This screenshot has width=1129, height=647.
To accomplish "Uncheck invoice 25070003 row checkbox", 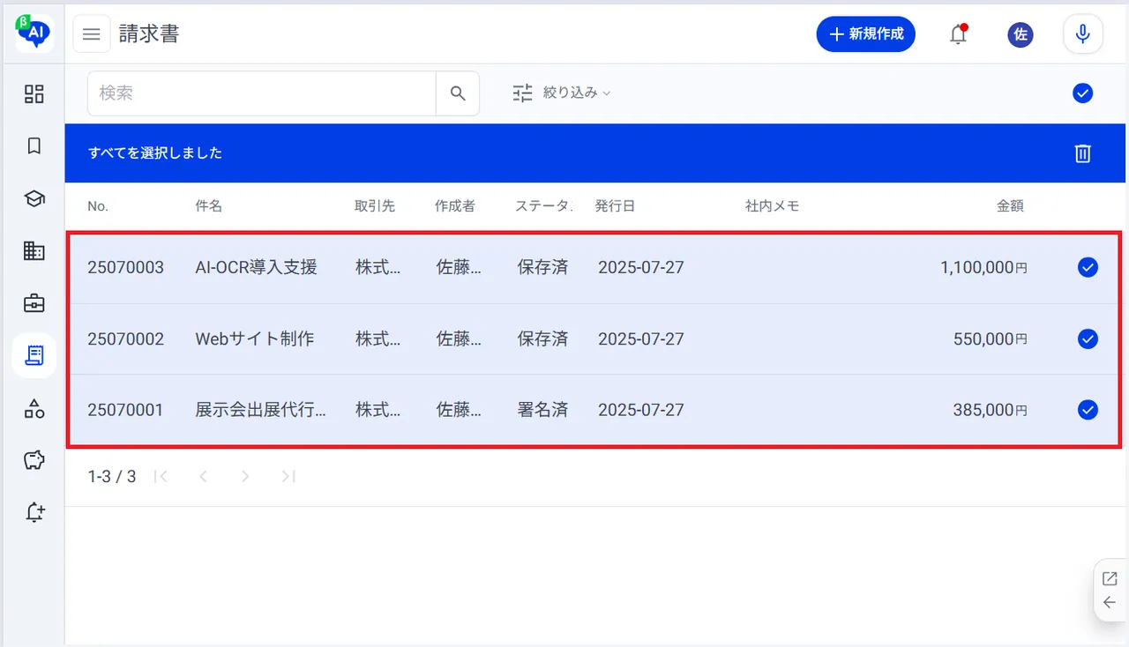I will (1088, 268).
